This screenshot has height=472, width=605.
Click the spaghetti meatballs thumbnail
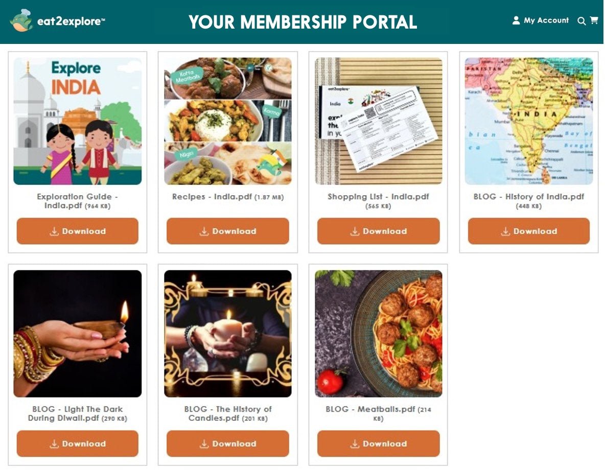pyautogui.click(x=379, y=334)
